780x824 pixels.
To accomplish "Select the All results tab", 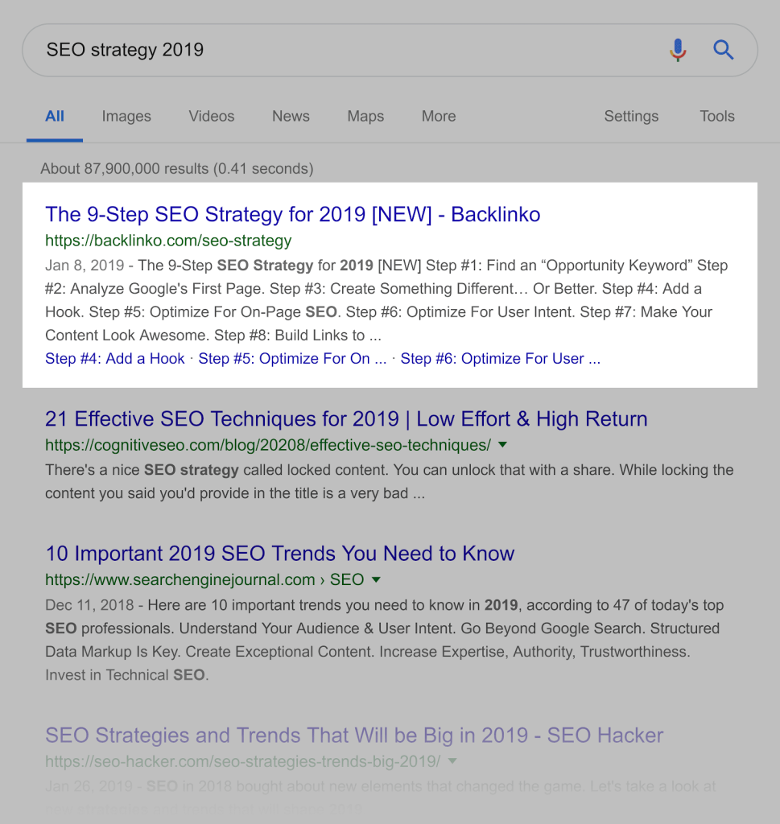I will pos(55,116).
